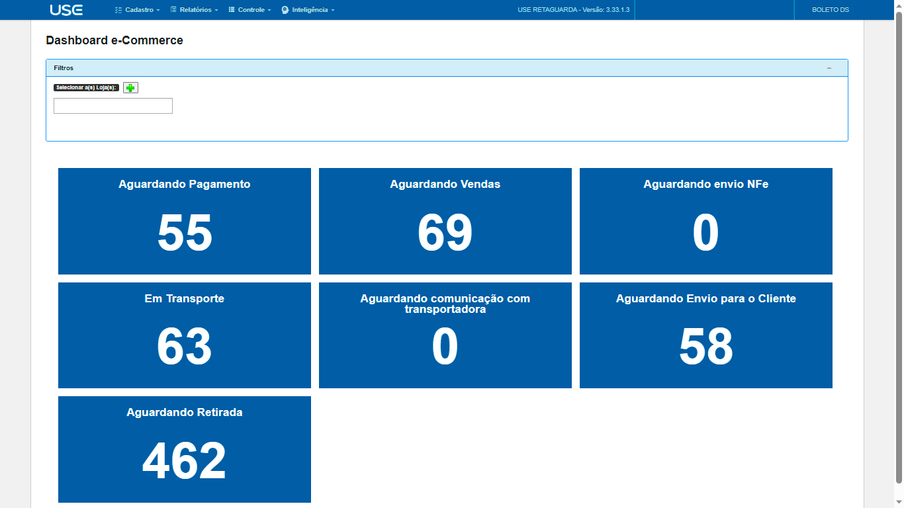Click the page vertical scrollbar
The height and width of the screenshot is (508, 904).
tap(899, 247)
